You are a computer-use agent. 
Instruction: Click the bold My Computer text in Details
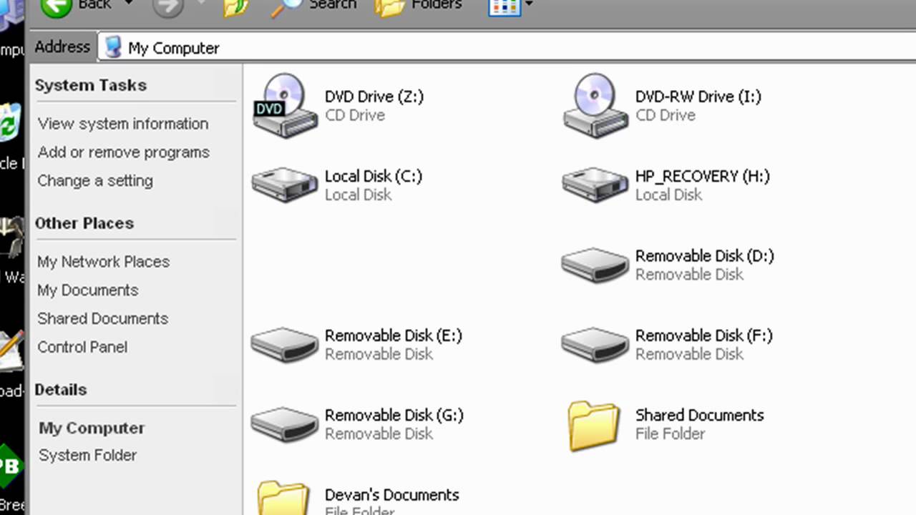click(x=92, y=428)
